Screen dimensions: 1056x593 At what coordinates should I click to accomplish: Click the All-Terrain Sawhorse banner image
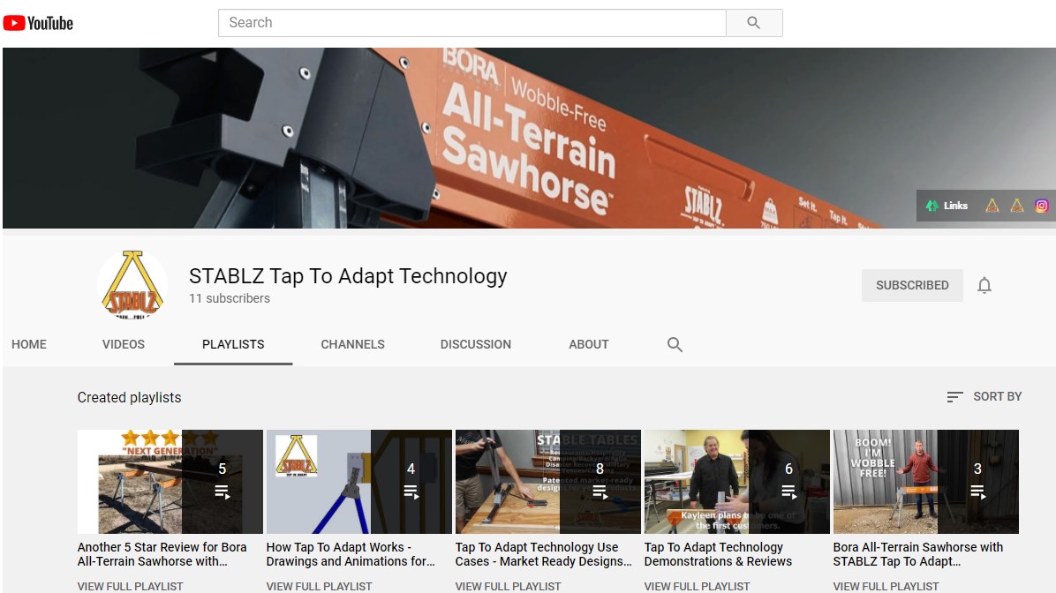pos(529,138)
